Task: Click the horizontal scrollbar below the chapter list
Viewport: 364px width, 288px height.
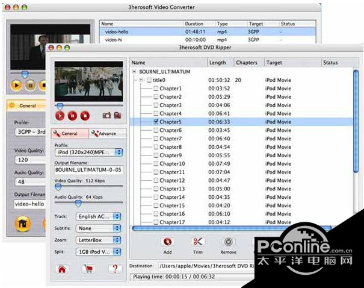Action: 232,228
